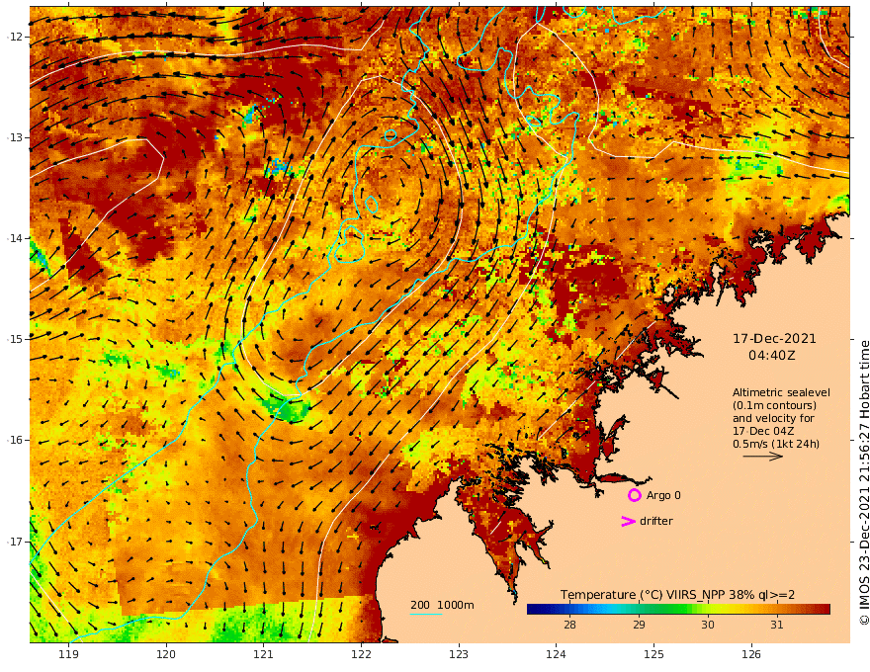
Task: Click the longitude axis label 124
Action: [x=557, y=654]
